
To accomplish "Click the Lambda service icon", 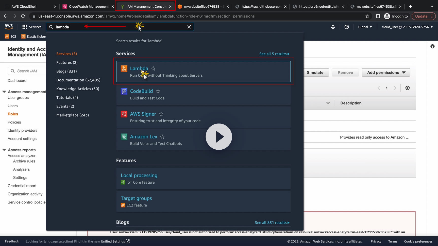I will pos(124,68).
